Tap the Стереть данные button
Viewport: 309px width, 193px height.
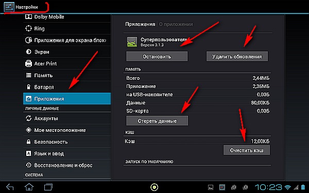tap(157, 121)
